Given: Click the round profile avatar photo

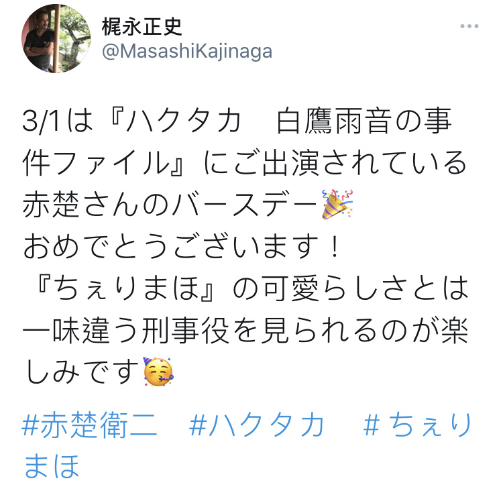Looking at the screenshot, I should [x=56, y=38].
